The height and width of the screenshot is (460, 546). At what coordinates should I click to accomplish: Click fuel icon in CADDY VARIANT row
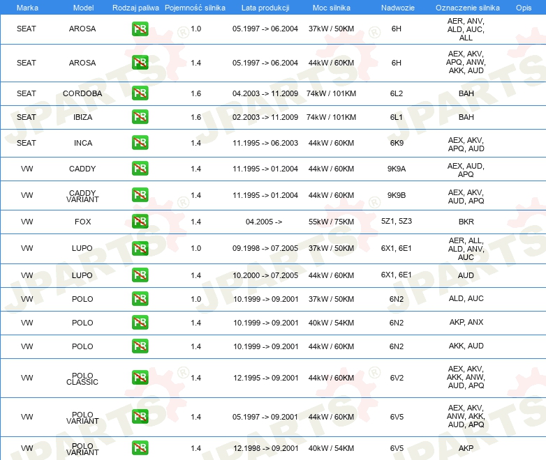click(x=140, y=195)
